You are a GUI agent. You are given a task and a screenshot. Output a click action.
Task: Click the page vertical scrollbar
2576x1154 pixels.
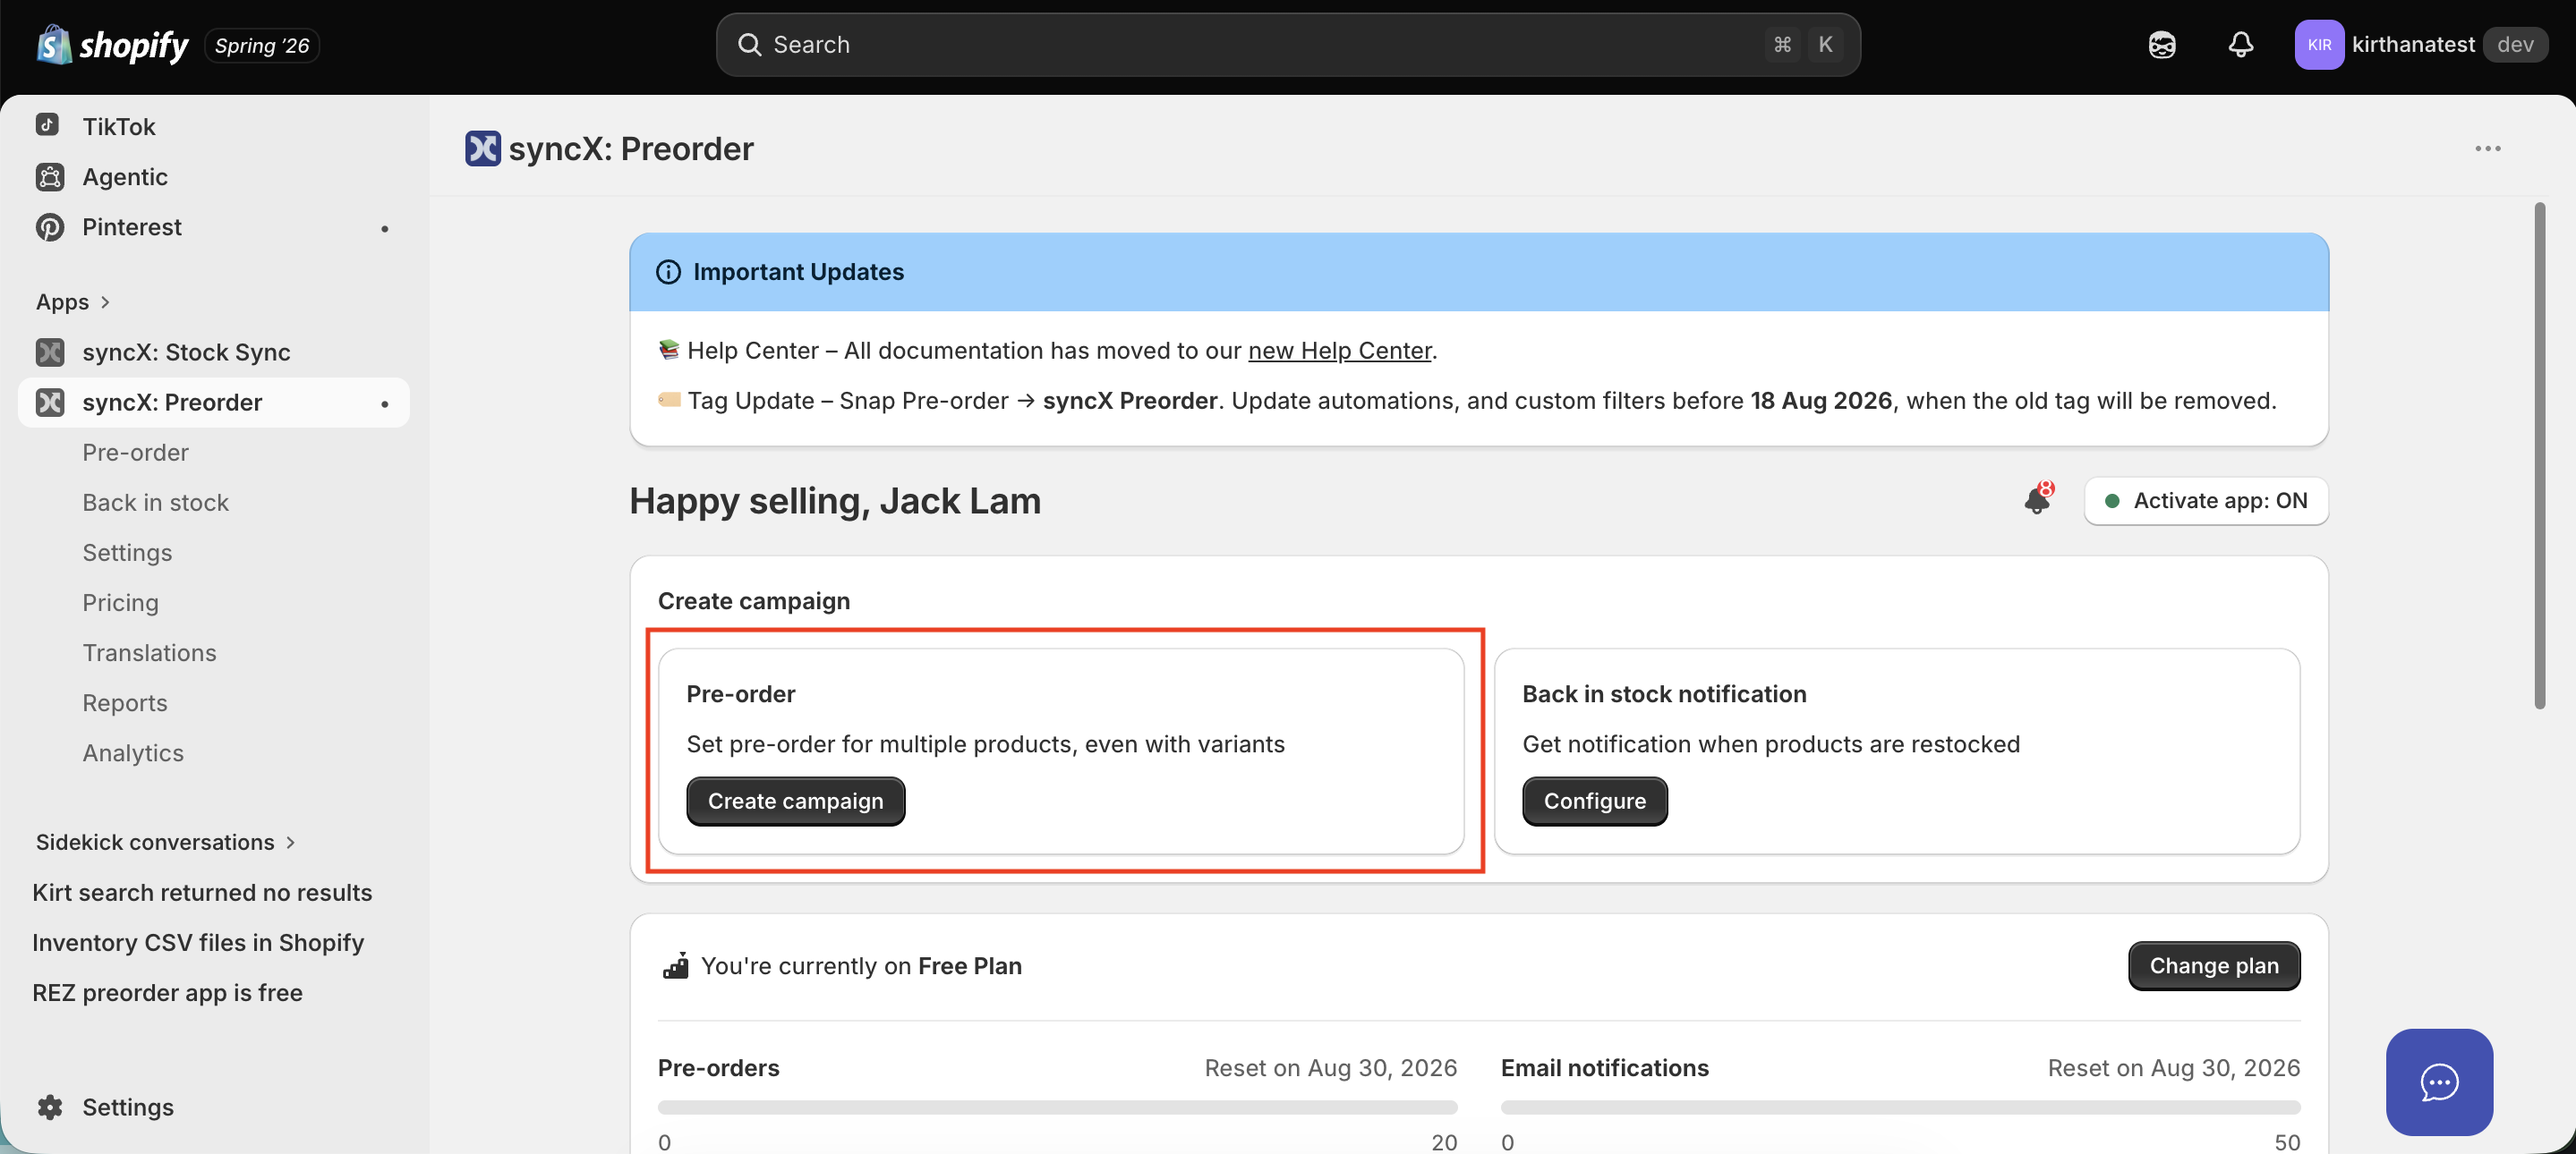[x=2540, y=455]
